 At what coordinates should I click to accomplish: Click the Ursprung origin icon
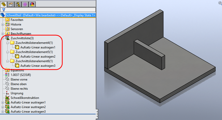pos(7,93)
